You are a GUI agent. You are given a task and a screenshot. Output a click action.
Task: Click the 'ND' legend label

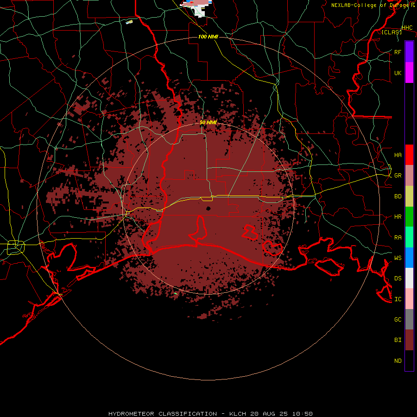398,360
